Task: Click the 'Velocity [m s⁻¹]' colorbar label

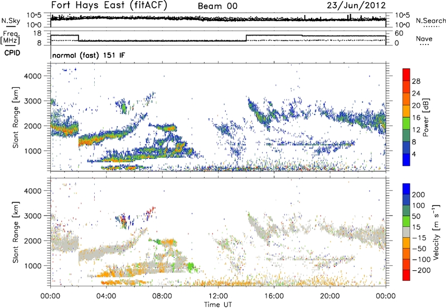Action: [436, 232]
